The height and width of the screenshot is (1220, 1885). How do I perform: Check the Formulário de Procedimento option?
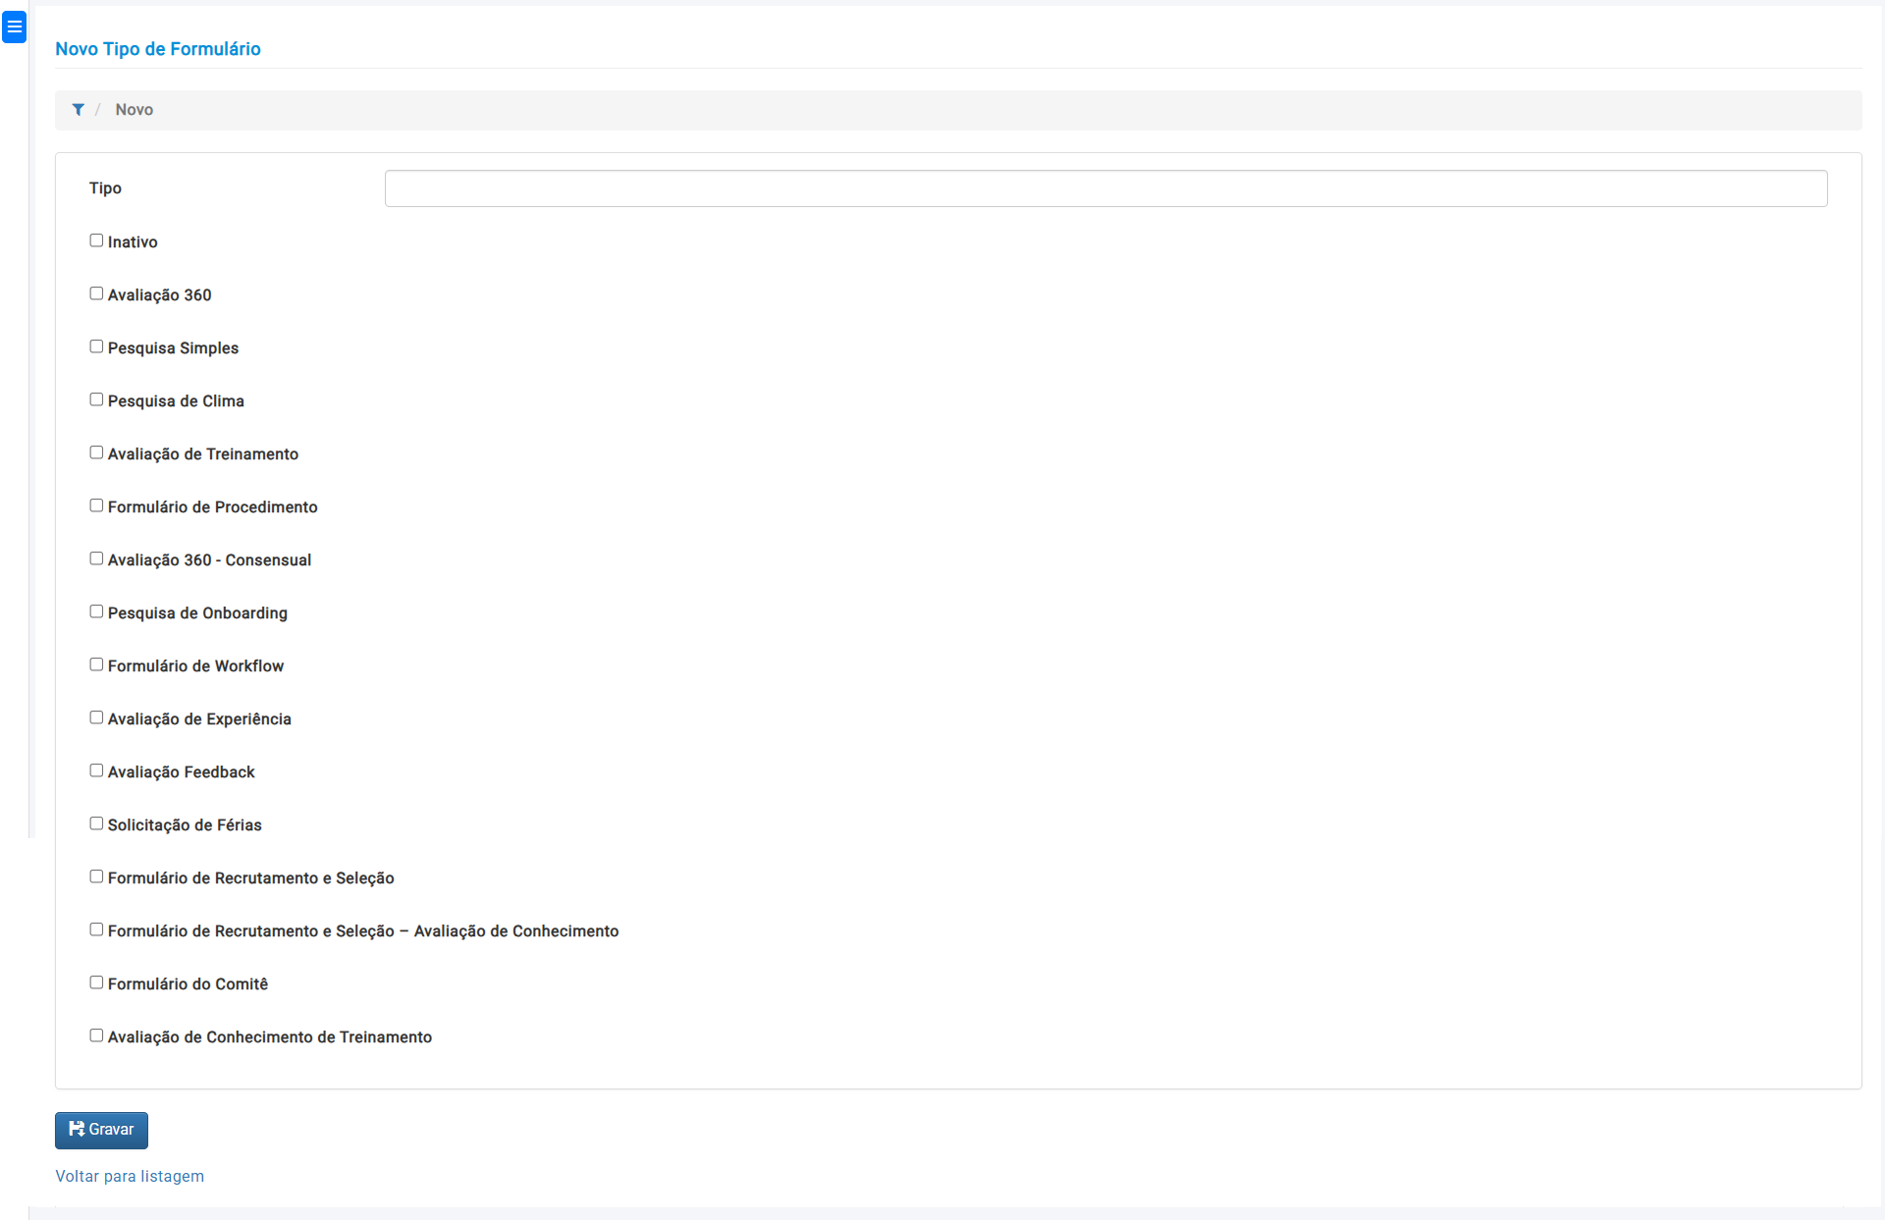pyautogui.click(x=96, y=505)
